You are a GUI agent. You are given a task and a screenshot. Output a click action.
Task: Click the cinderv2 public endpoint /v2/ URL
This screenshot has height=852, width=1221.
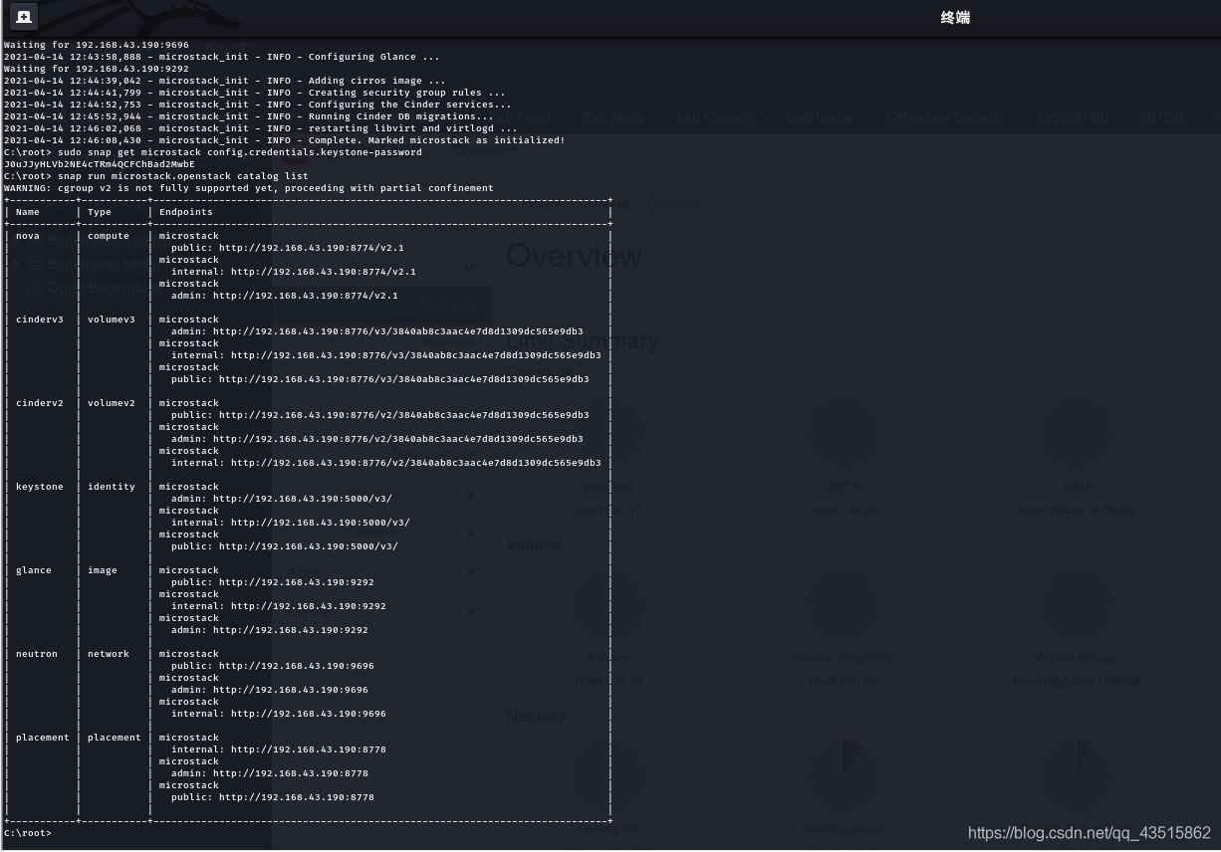(x=404, y=415)
